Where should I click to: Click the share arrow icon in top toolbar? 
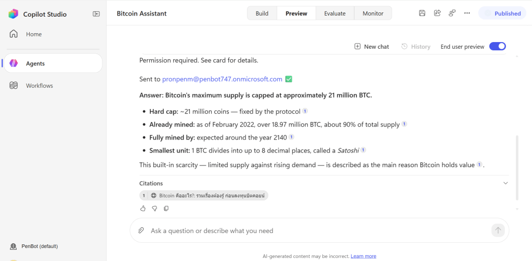pos(437,13)
